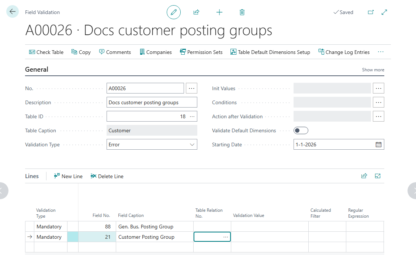This screenshot has width=416, height=255.
Task: Click the Check Table action
Action: 46,52
